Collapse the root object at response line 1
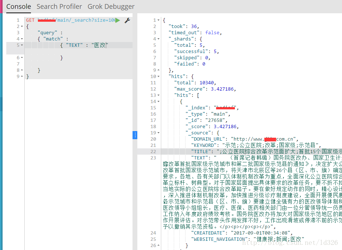The width and height of the screenshot is (342, 250). 159,20
